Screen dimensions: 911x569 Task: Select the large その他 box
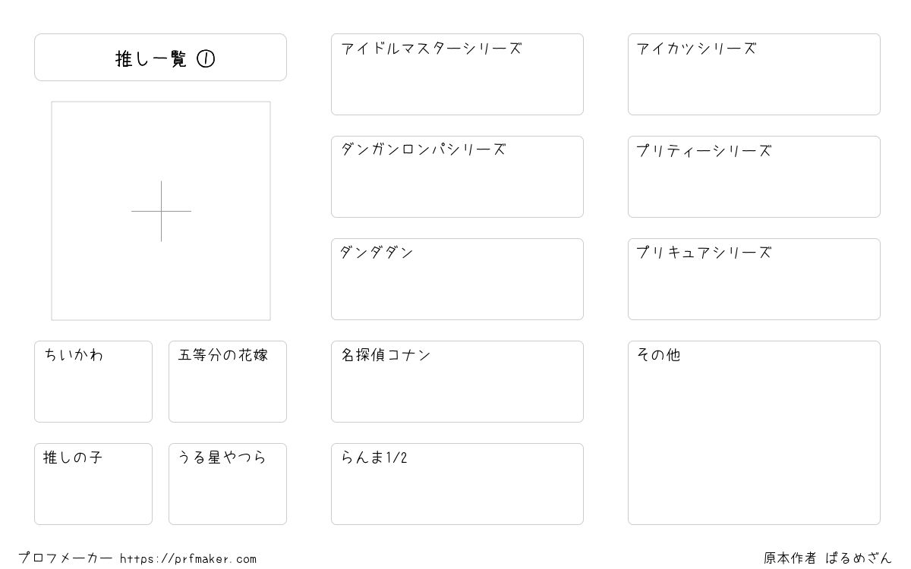754,432
